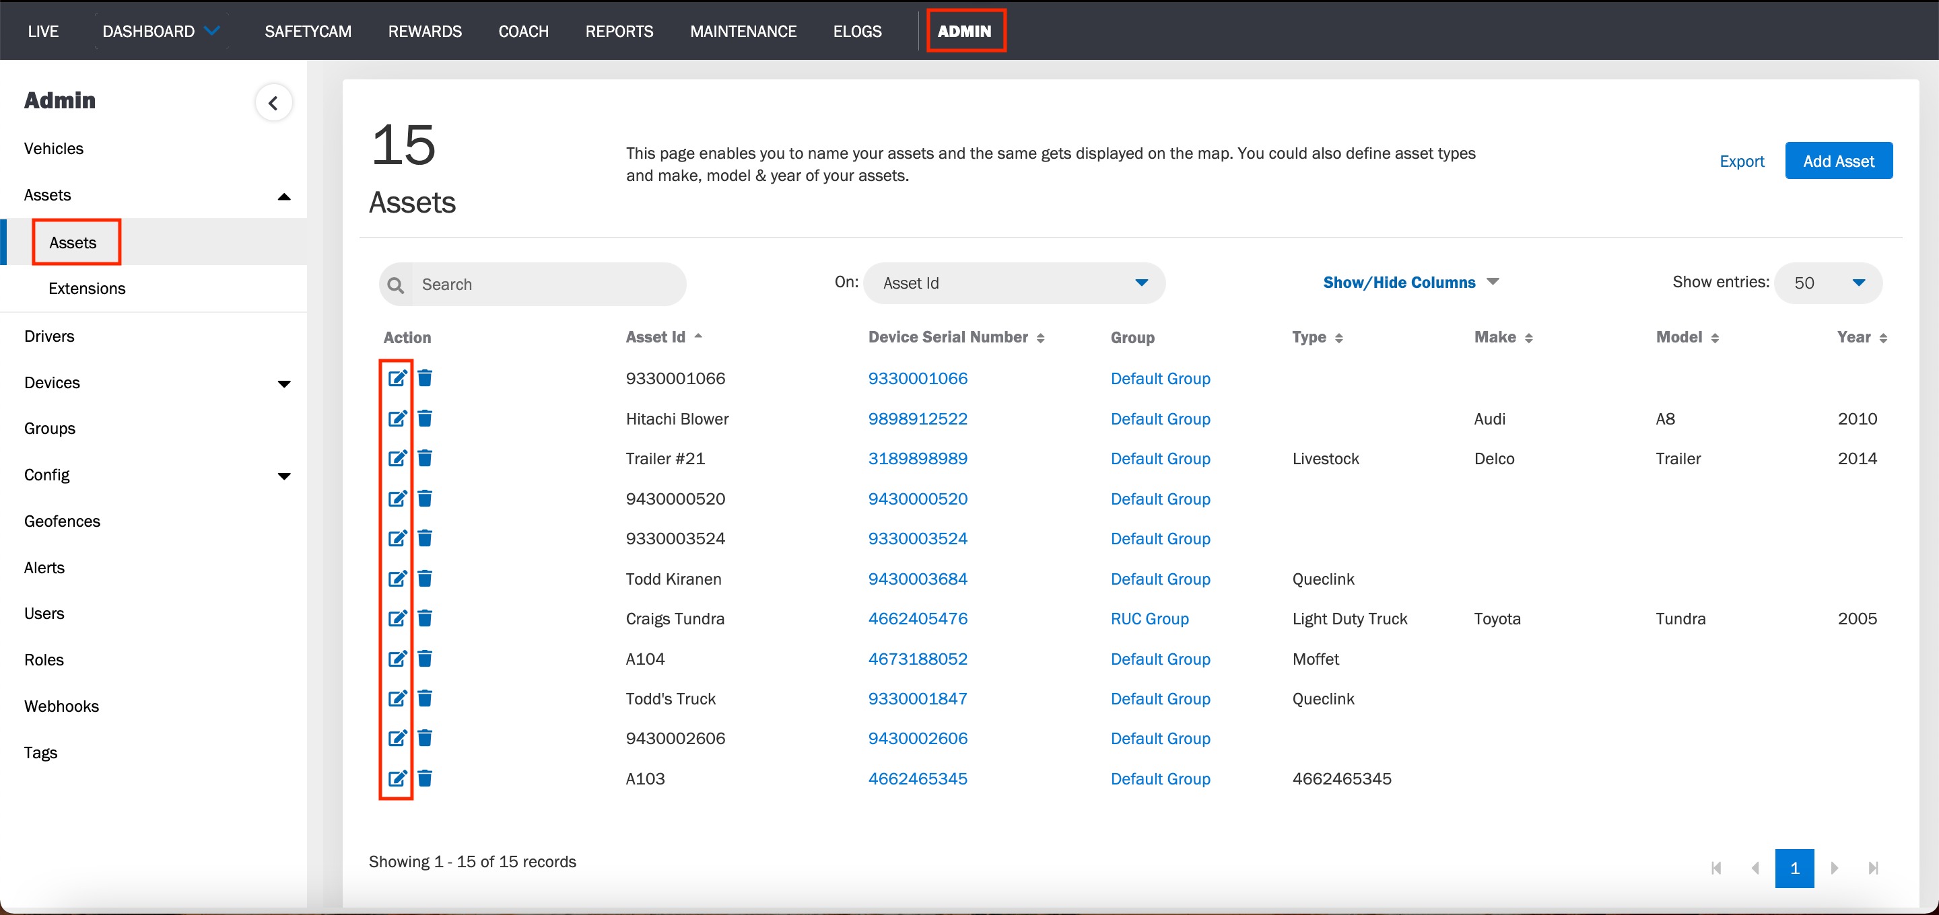Image resolution: width=1939 pixels, height=915 pixels.
Task: Switch to the MAINTENANCE tab
Action: point(744,31)
